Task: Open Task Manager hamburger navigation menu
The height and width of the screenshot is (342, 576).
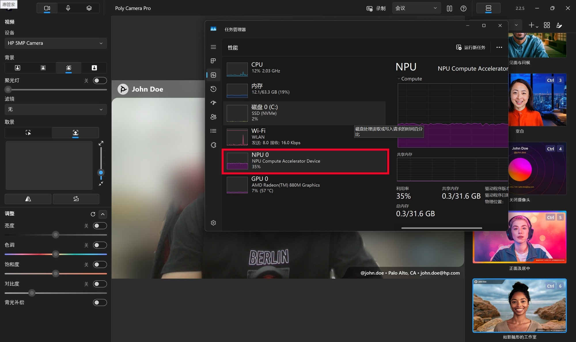Action: (x=213, y=47)
